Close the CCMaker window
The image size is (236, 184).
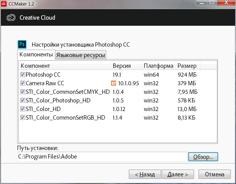point(226,3)
